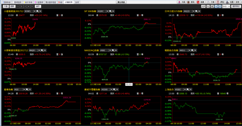Toggle the highlighted 多 button in layout bar

coord(216,6)
